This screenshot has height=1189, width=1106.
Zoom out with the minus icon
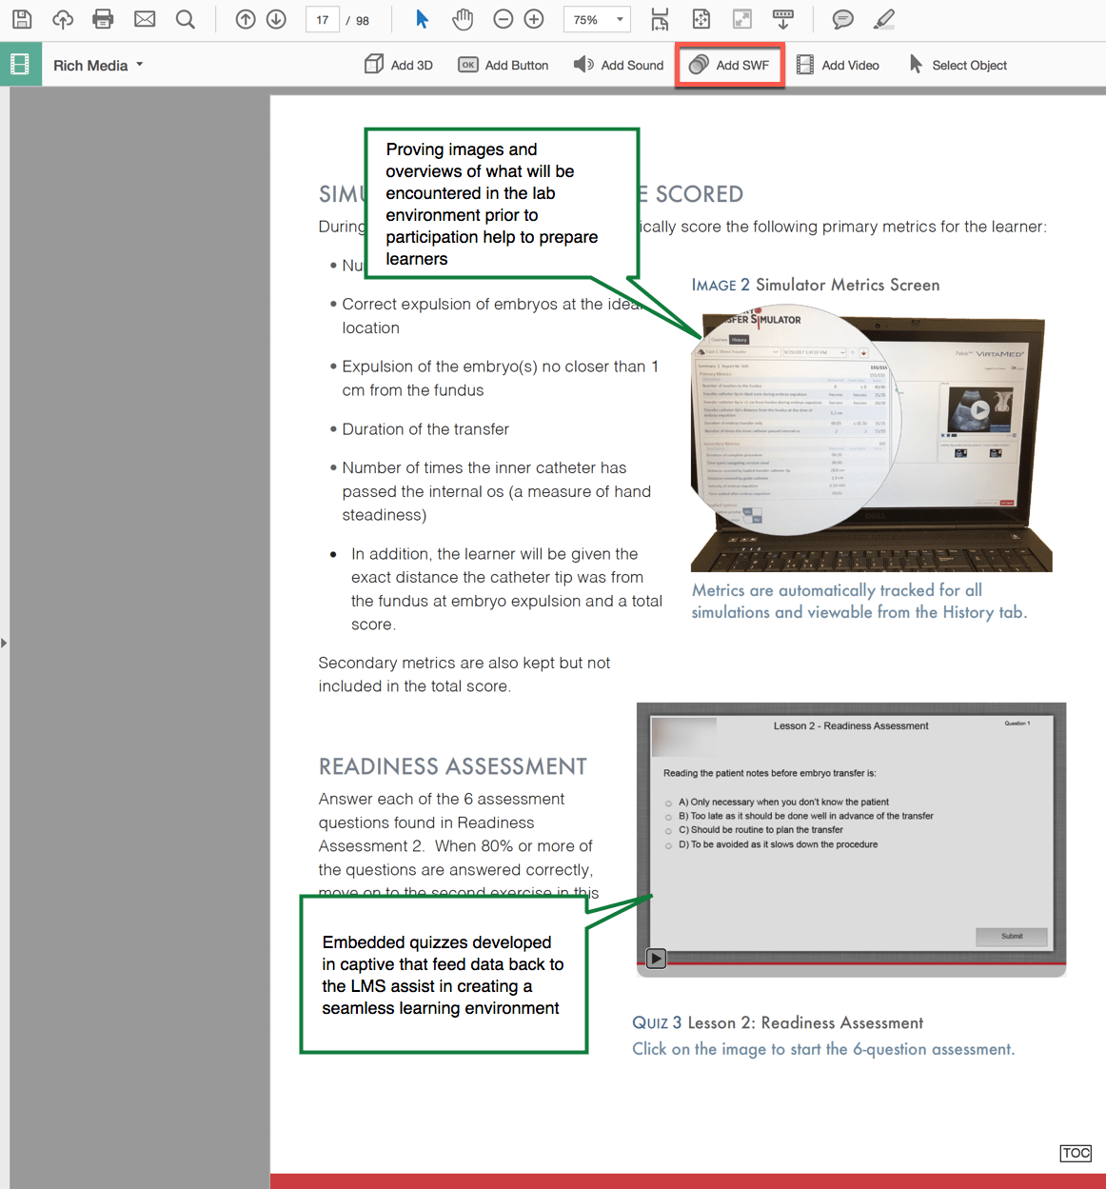[503, 19]
